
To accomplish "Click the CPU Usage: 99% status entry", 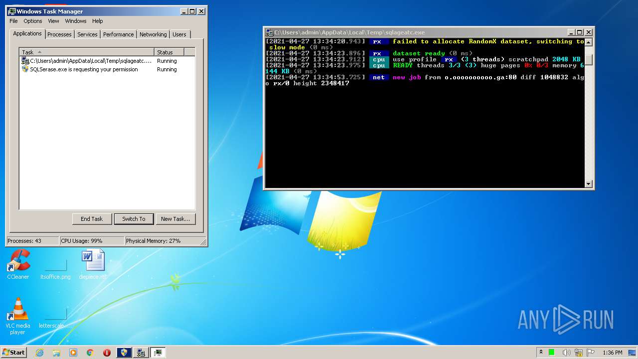I will coord(92,241).
